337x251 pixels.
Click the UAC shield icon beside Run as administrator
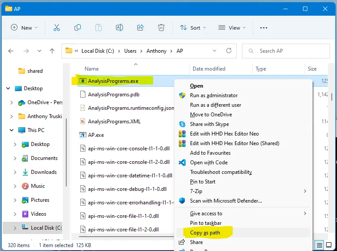click(x=182, y=95)
